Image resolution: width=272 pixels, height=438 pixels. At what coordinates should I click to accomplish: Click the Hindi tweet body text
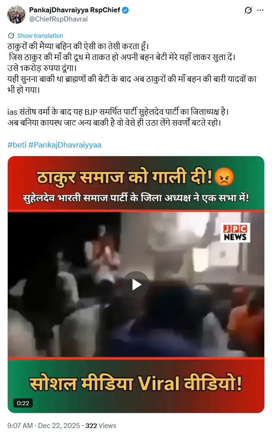point(132,84)
